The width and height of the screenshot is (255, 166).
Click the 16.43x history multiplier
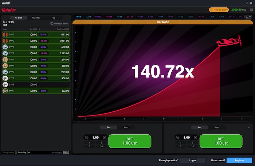coord(109,17)
